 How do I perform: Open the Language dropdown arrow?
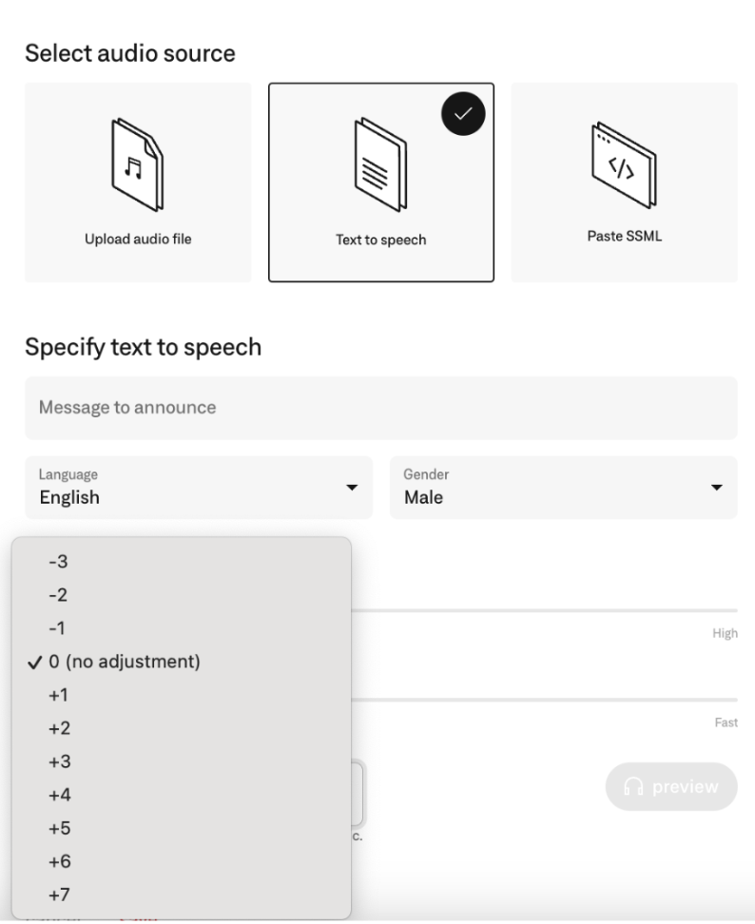click(352, 488)
